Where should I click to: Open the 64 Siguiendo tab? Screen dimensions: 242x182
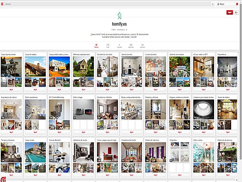143,46
